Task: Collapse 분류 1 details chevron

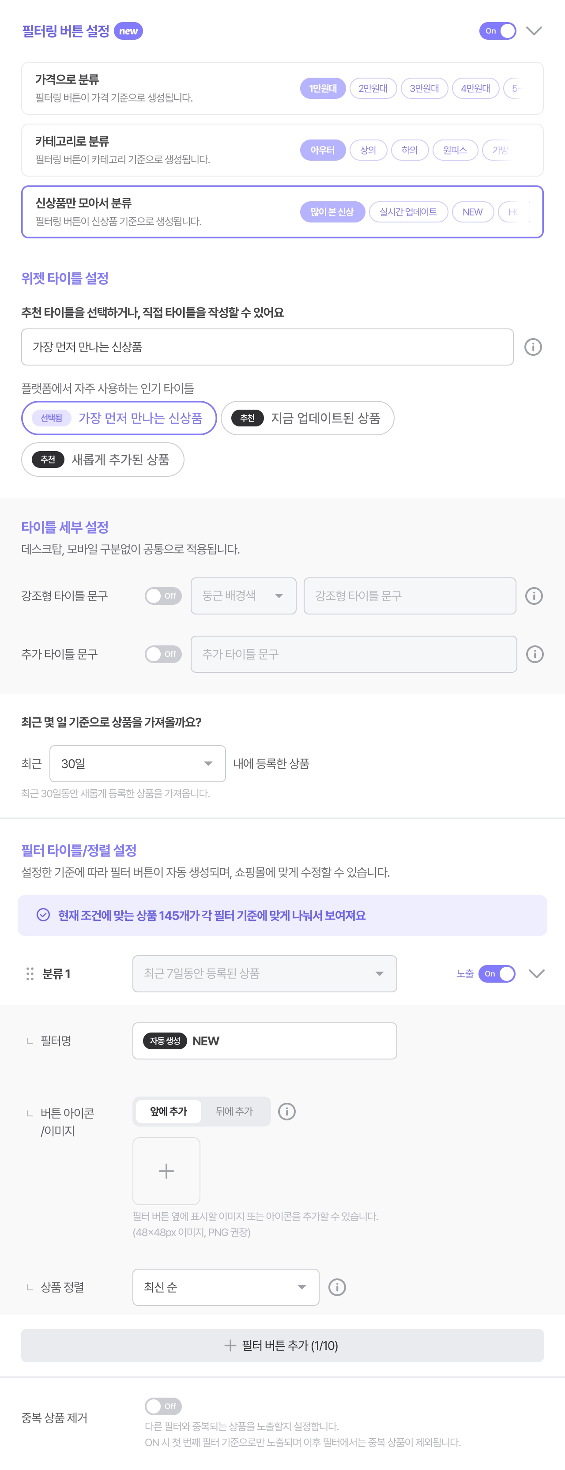Action: coord(536,973)
